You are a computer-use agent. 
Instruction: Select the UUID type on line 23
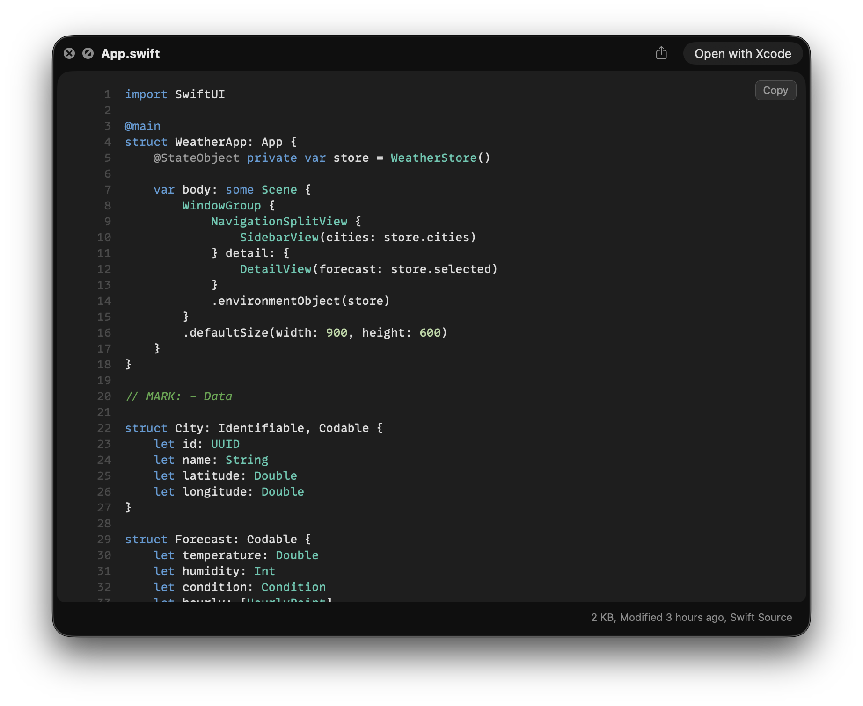(x=225, y=444)
